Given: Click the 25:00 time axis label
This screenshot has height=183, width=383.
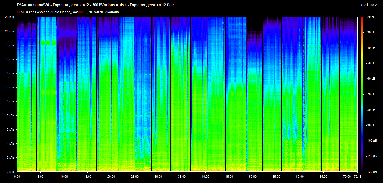Looking at the screenshot, I should point(135,177).
